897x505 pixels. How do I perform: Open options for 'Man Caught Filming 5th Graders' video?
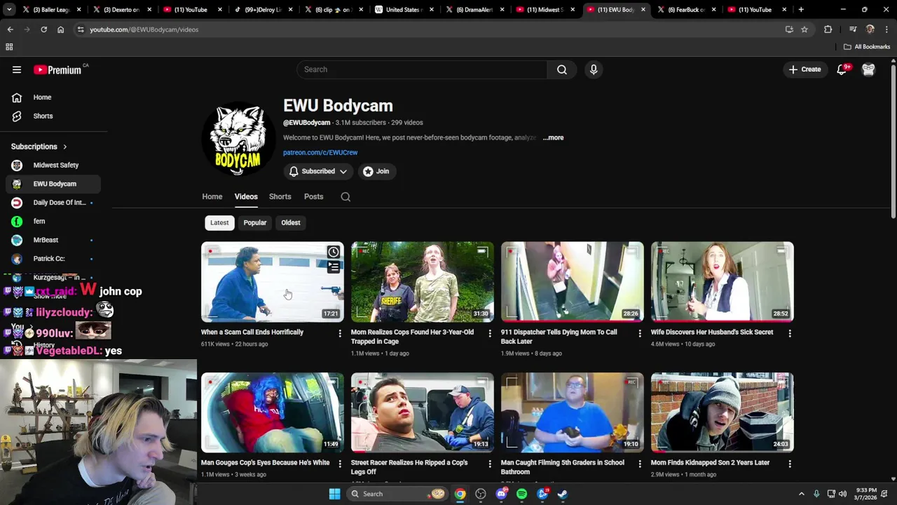point(640,464)
